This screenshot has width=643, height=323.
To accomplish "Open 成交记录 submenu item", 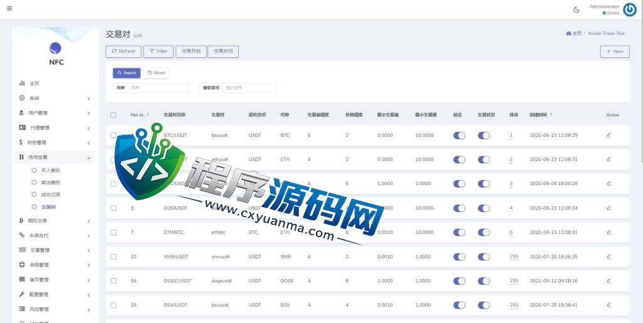I will click(50, 195).
